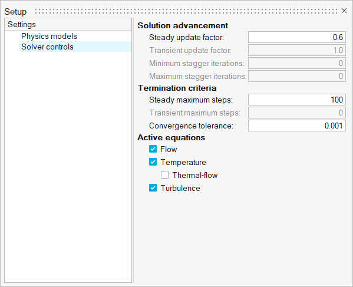Click the Thermal-flow label text
This screenshot has width=353, height=287.
(x=195, y=175)
